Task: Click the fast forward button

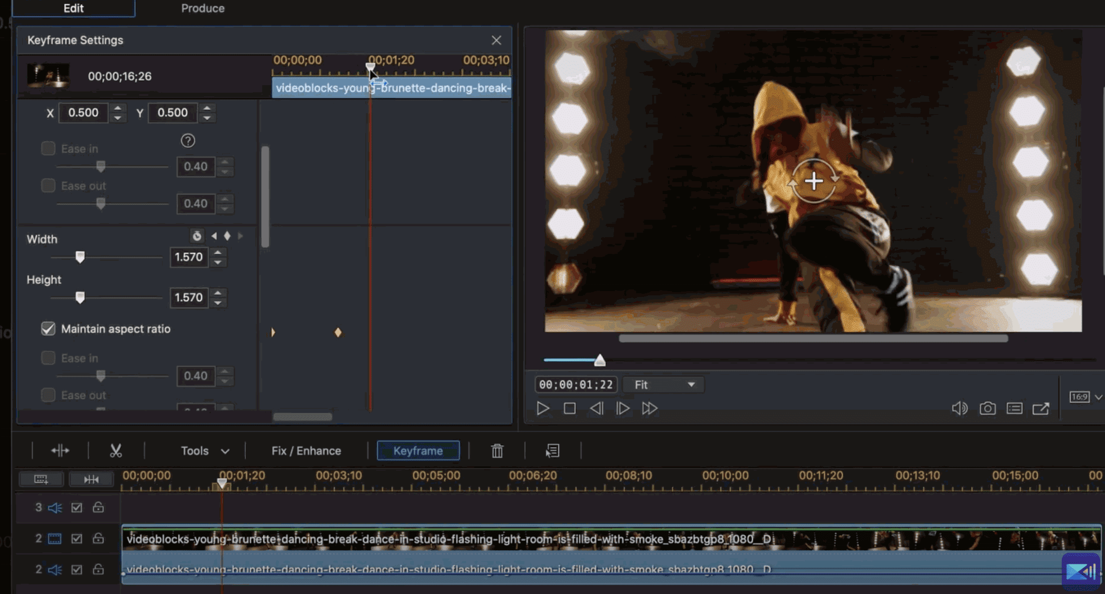Action: (x=650, y=409)
